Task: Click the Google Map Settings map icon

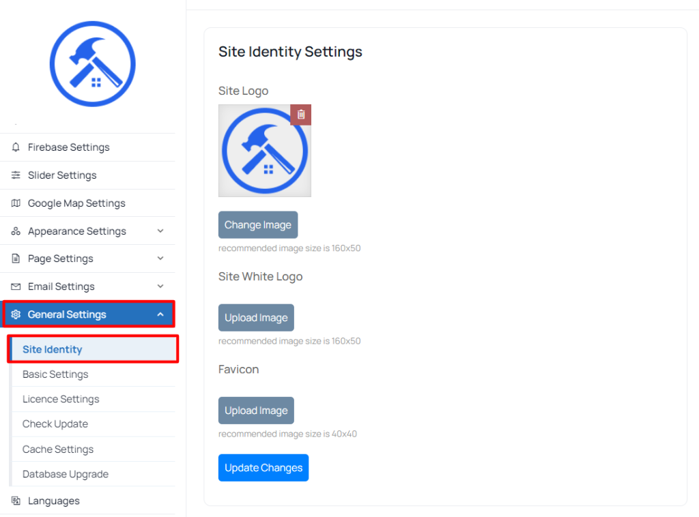Action: pos(16,203)
